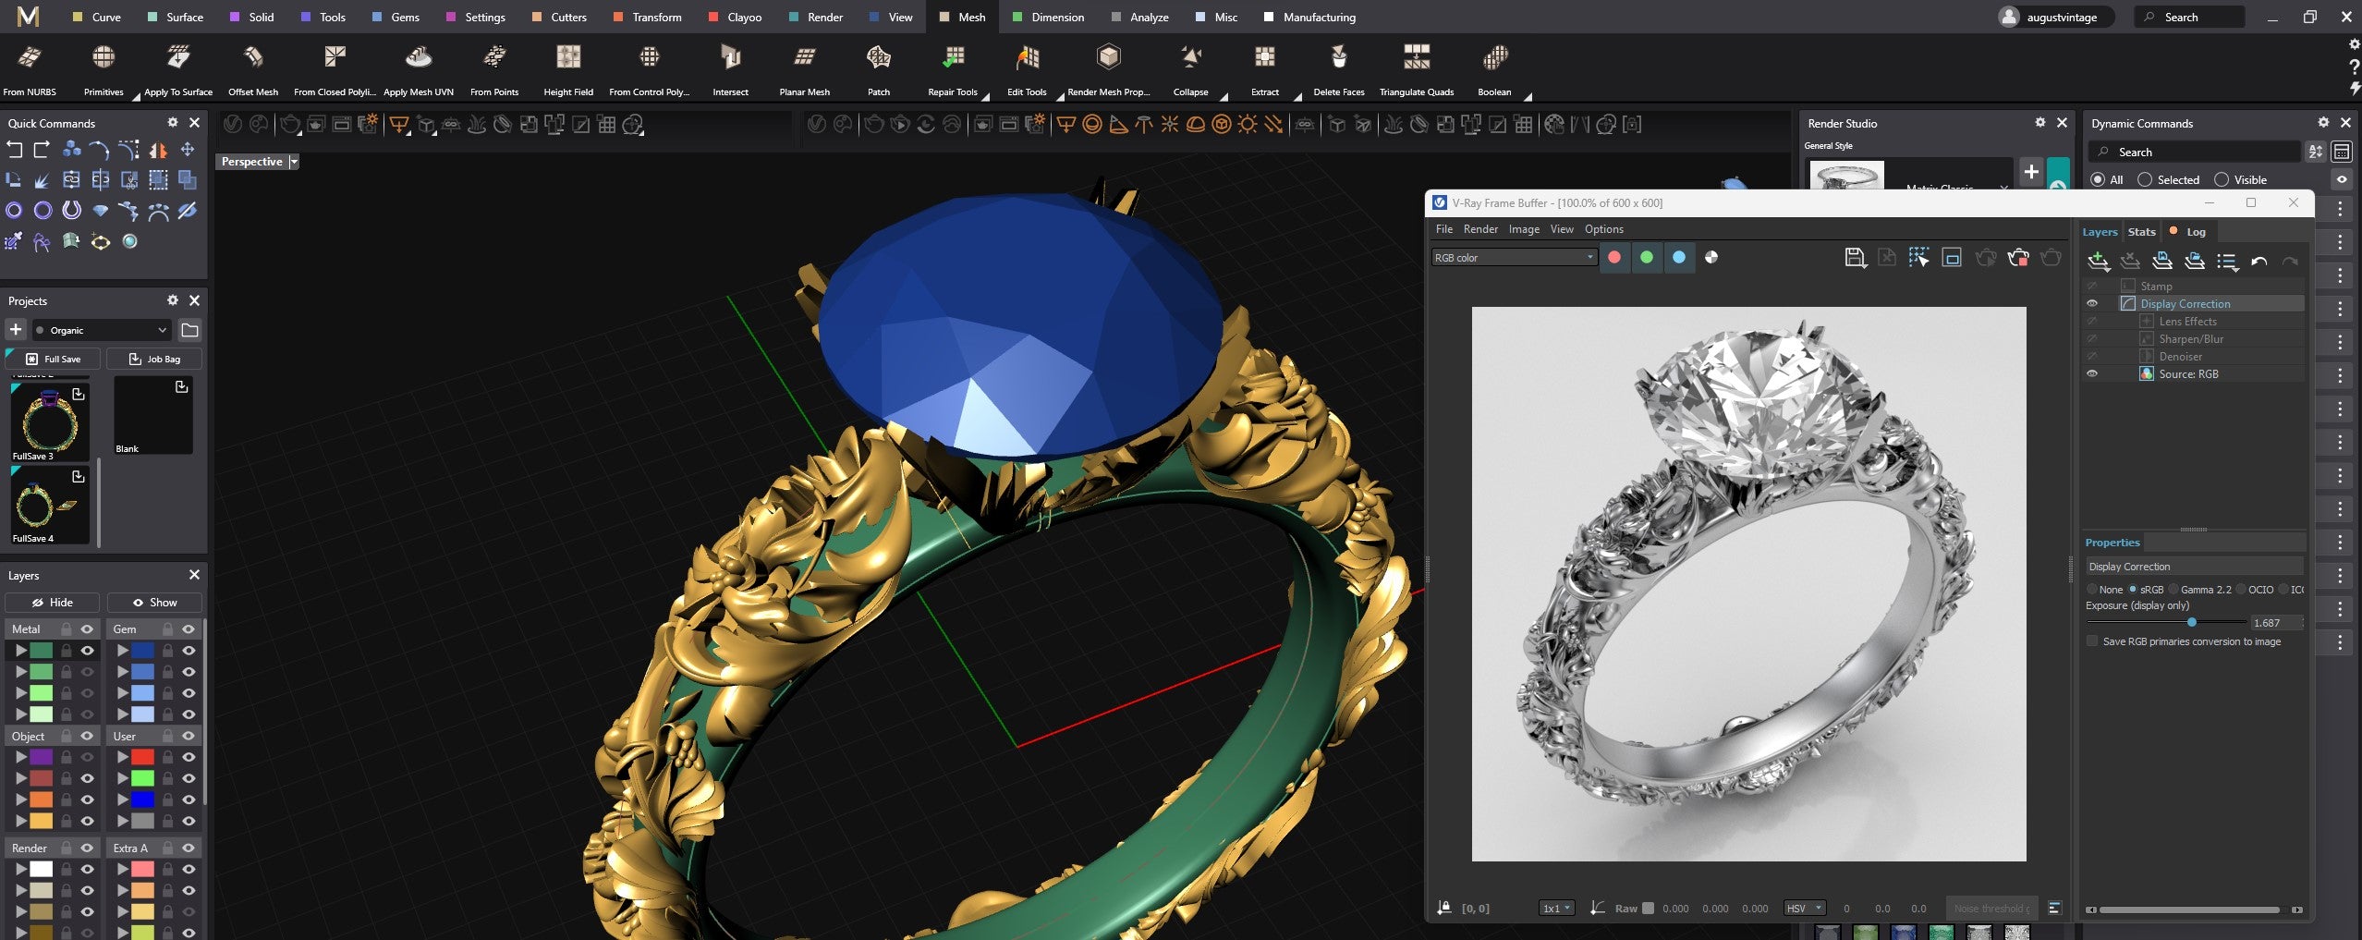This screenshot has width=2362, height=940.
Task: Hide the Source: RGB layer in the frame buffer
Action: (x=2092, y=373)
